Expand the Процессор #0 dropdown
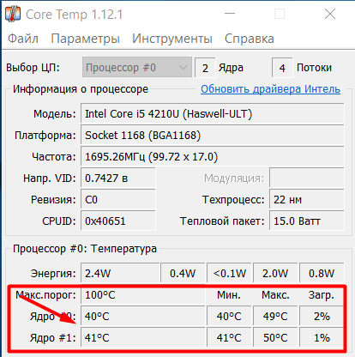This screenshot has width=355, height=357. click(137, 68)
